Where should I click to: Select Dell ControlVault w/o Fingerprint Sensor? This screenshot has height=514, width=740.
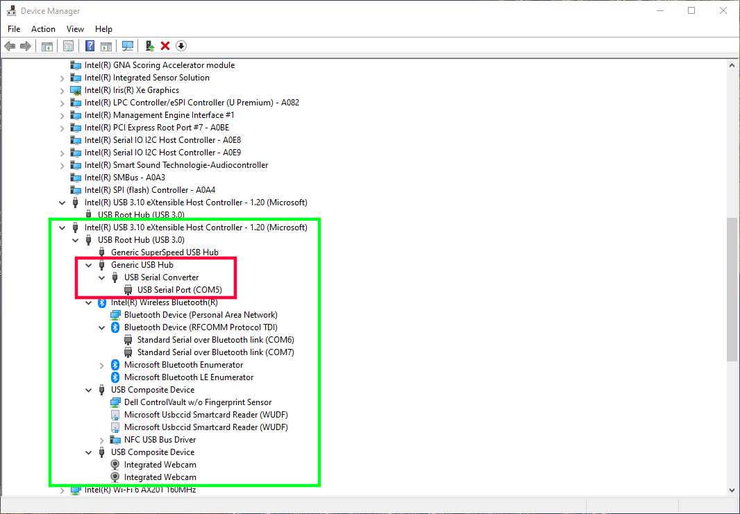(196, 402)
